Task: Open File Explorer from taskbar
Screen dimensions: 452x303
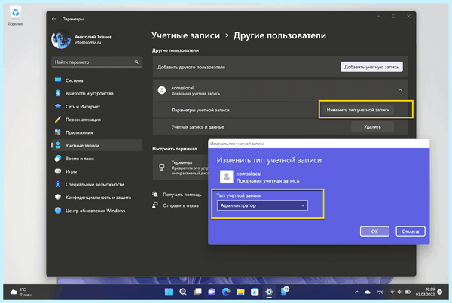Action: pos(240,292)
